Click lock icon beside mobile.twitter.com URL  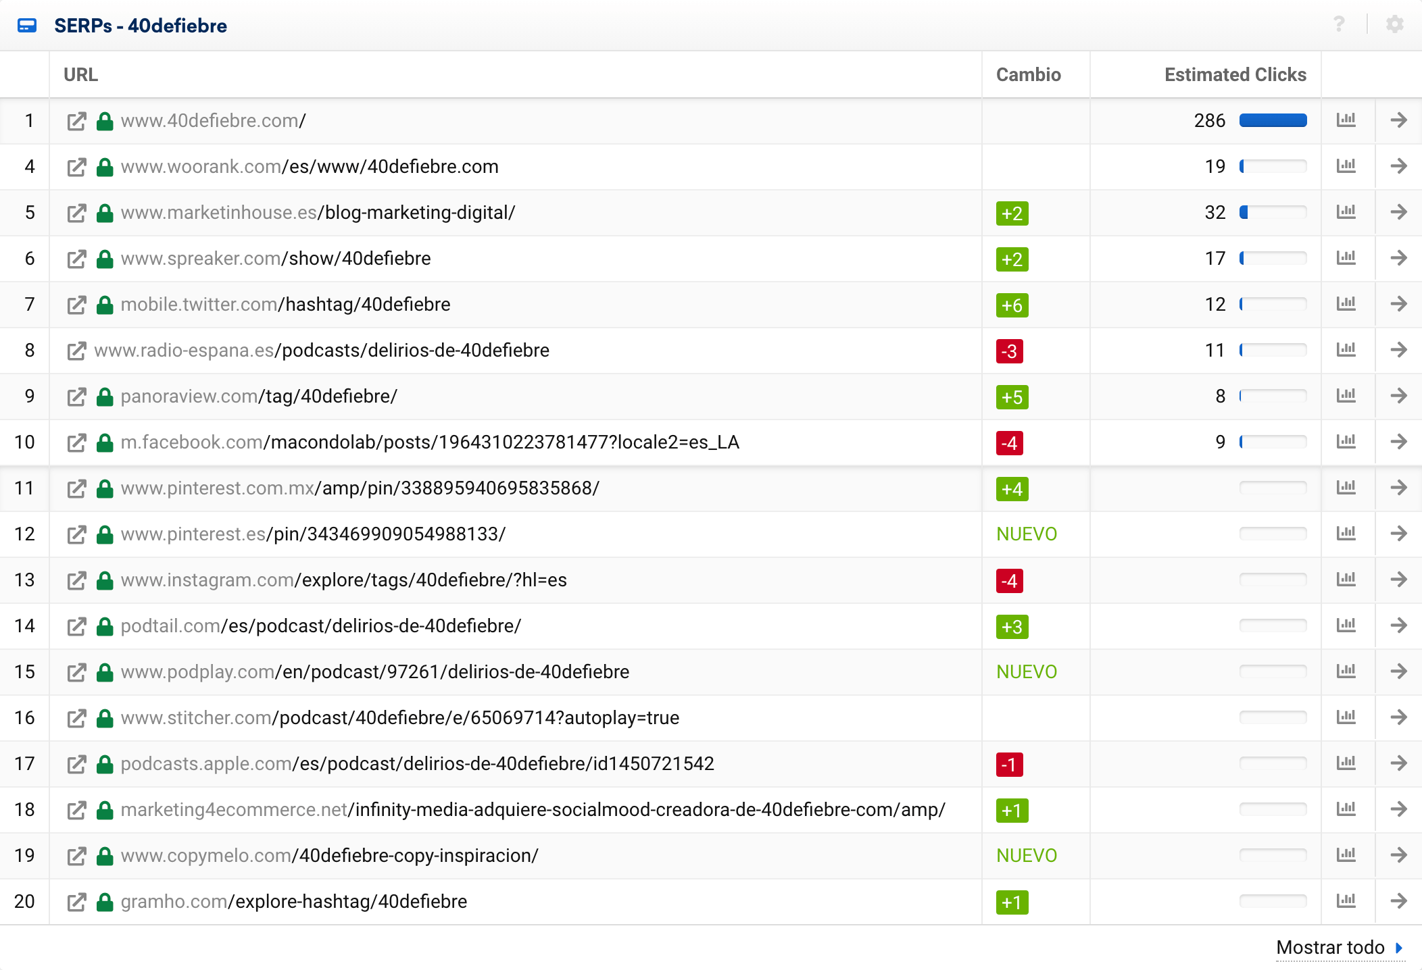[104, 305]
